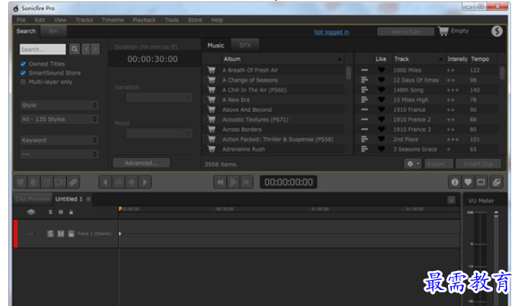Open the shopping cart icon
This screenshot has width=518, height=306.
coord(443,31)
